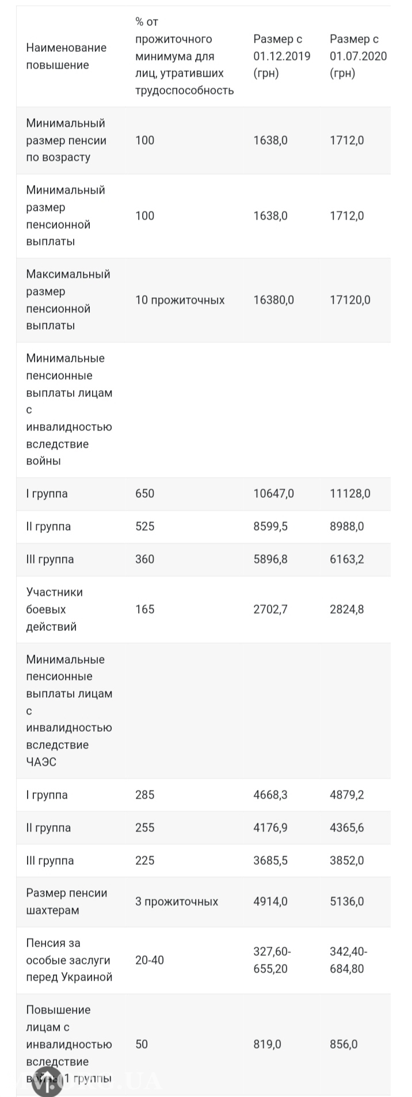Click the value 17120,0 in the table
This screenshot has height=1097, width=412.
(x=350, y=300)
